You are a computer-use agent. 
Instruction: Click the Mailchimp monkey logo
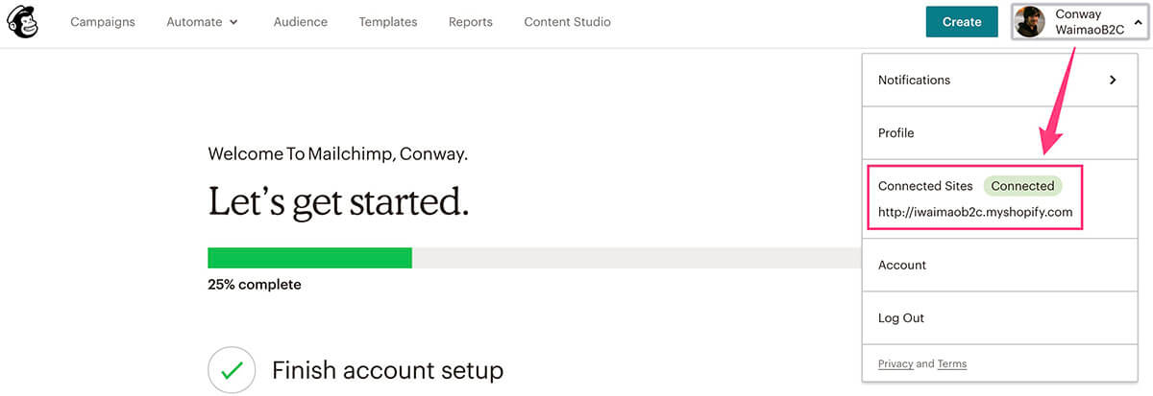point(23,21)
